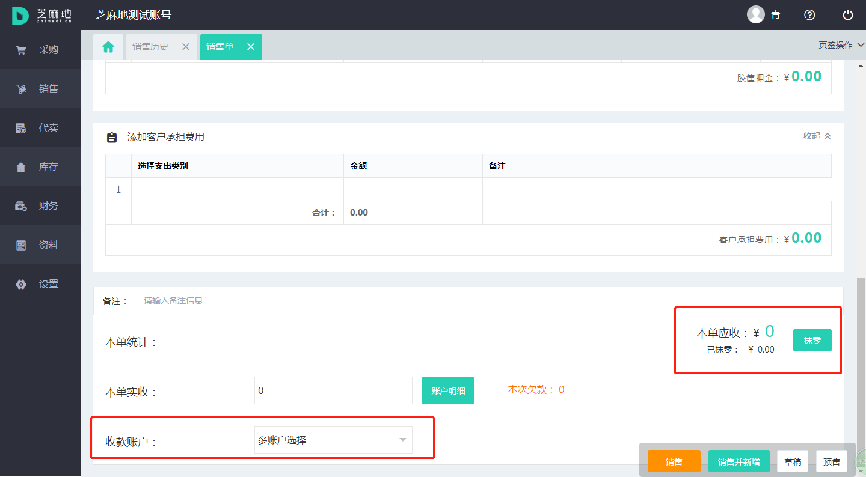This screenshot has height=477, width=866.
Task: Go to home tab icon
Action: 108,47
